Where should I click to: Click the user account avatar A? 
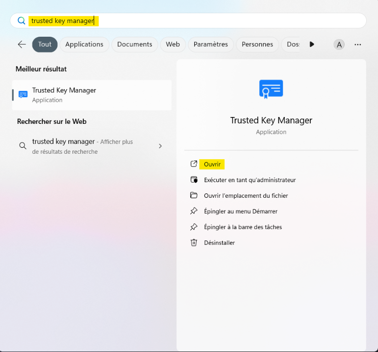[339, 45]
